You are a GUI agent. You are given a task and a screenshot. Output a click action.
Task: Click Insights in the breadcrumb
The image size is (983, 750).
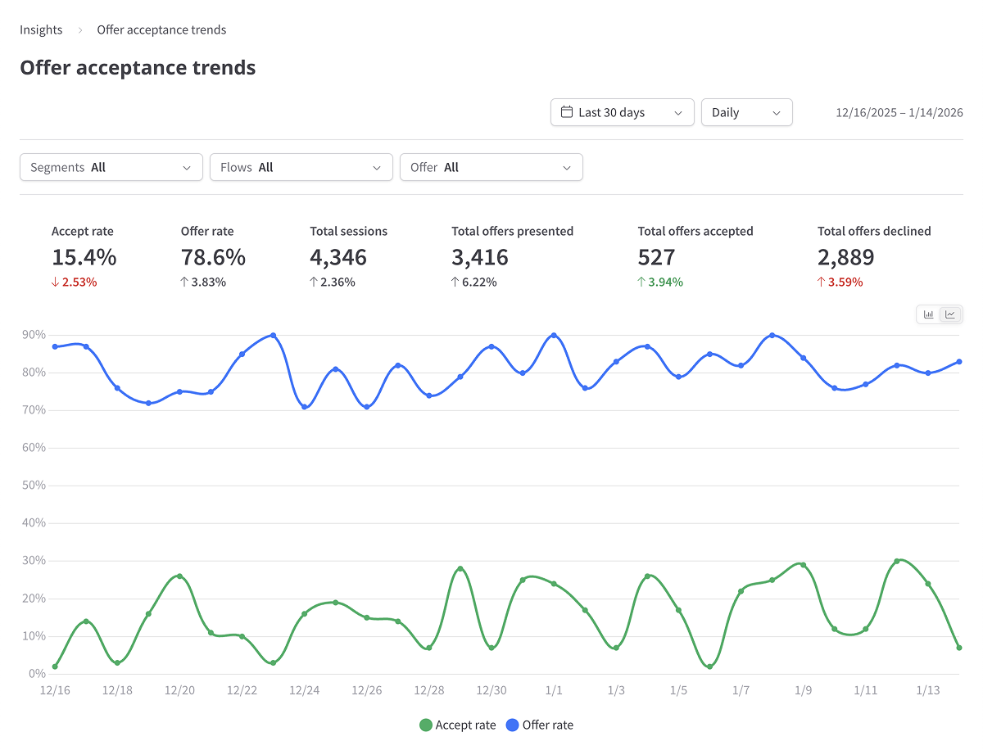click(41, 29)
